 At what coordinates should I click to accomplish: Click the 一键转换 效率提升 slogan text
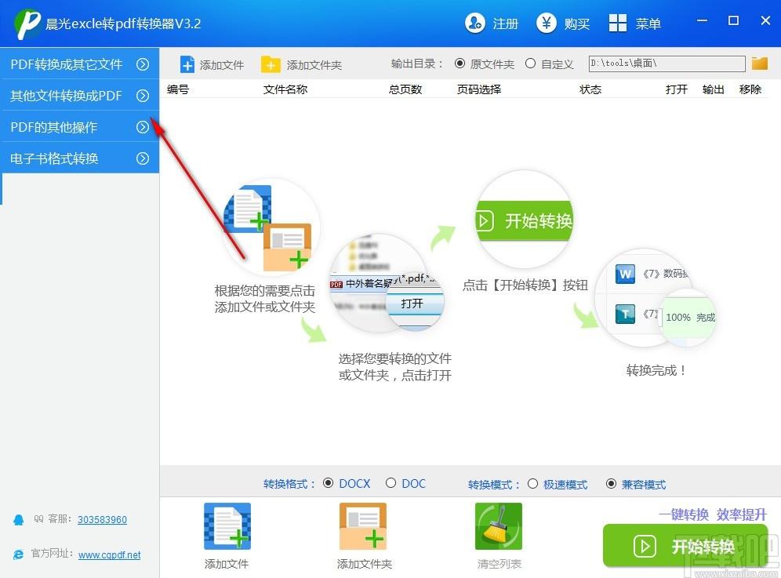pyautogui.click(x=713, y=514)
